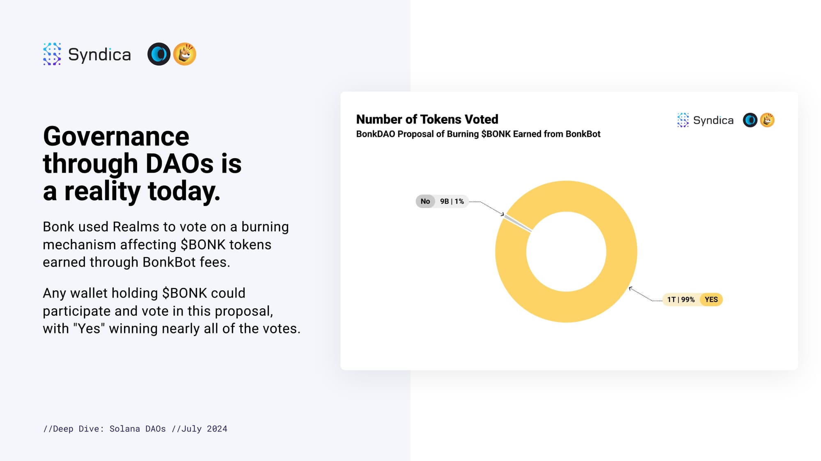The width and height of the screenshot is (821, 461).
Task: Click the small Syndica logo in chart card
Action: [683, 120]
